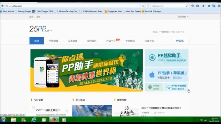
Task: Select the 苹果越狱 navigation tab
Action: [130, 41]
